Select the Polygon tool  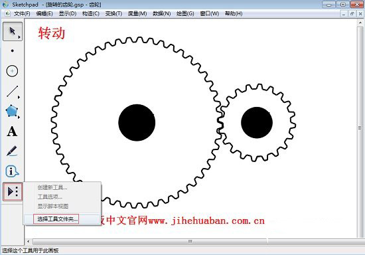[x=12, y=111]
